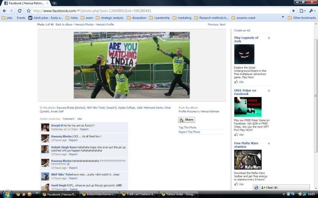Click the browser back arrow button
The width and height of the screenshot is (318, 198).
[4, 11]
